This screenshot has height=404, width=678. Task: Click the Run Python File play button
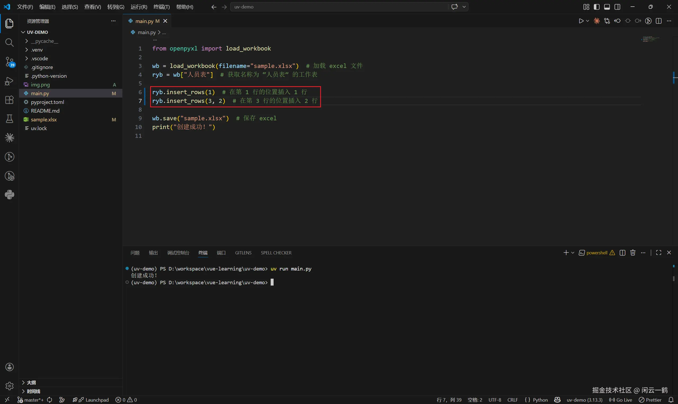coord(581,21)
